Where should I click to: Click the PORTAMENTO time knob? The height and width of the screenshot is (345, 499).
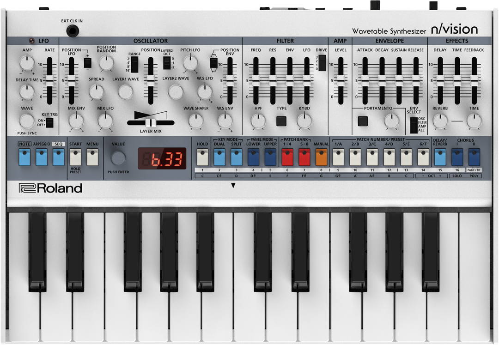click(391, 121)
